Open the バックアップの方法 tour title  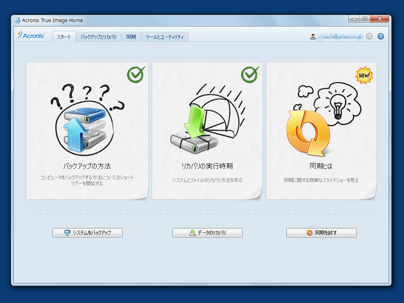87,166
